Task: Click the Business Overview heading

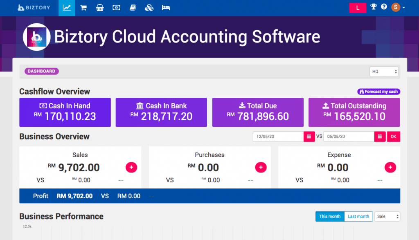Action: pyautogui.click(x=54, y=137)
